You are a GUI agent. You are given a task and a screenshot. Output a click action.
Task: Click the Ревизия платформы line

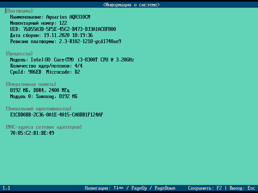tap(65, 41)
